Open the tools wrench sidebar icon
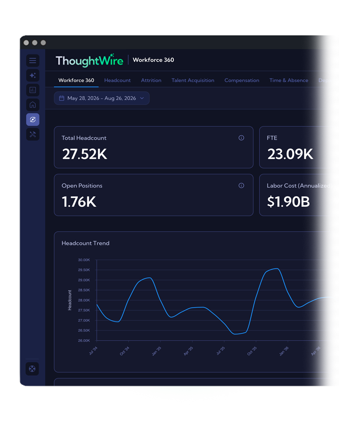Screen dimensions: 339x422 click(33, 134)
